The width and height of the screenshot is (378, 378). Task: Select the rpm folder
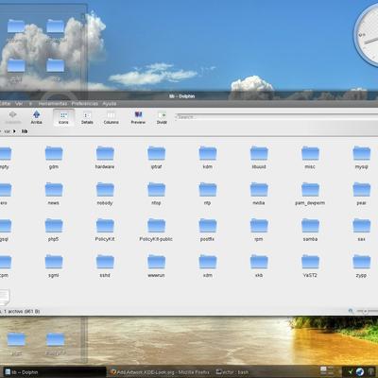(259, 230)
